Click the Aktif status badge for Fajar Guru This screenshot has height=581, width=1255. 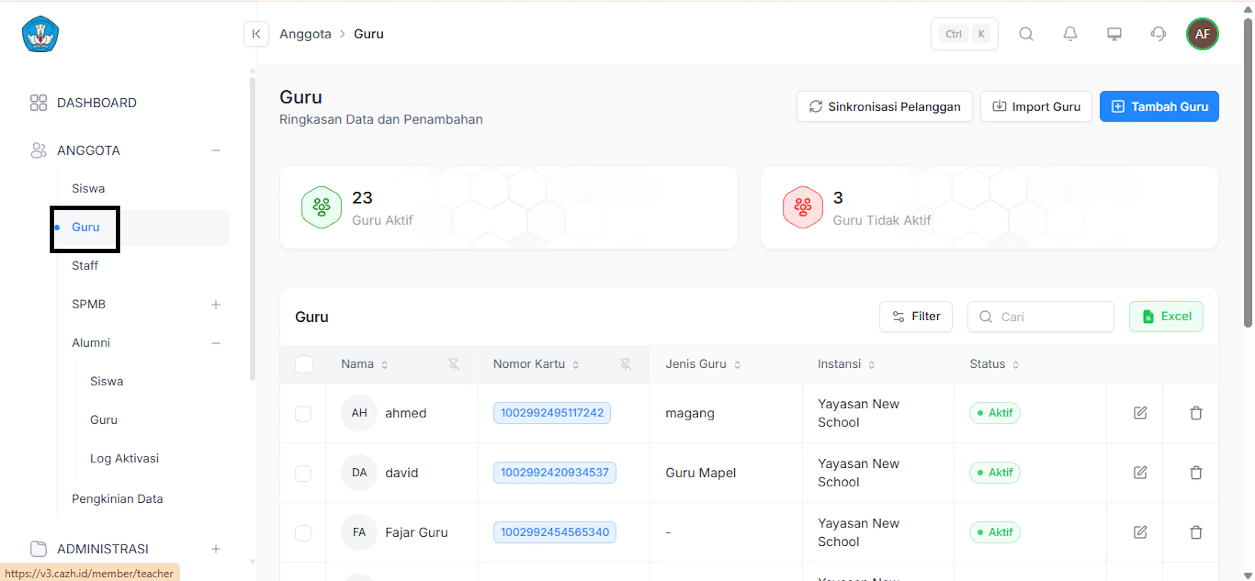pyautogui.click(x=994, y=532)
